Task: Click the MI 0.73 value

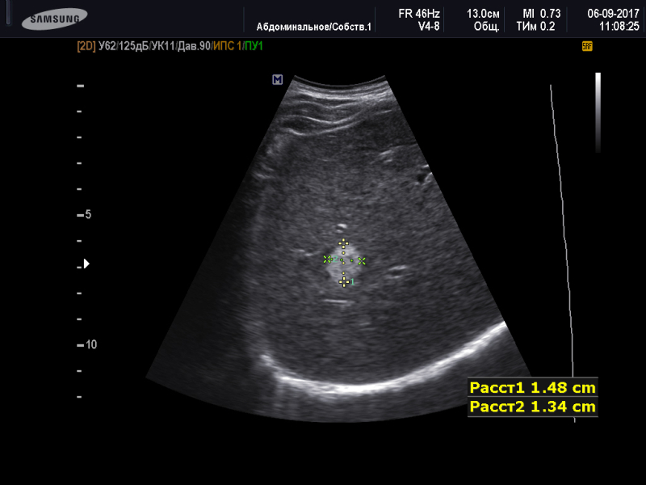Action: point(541,14)
